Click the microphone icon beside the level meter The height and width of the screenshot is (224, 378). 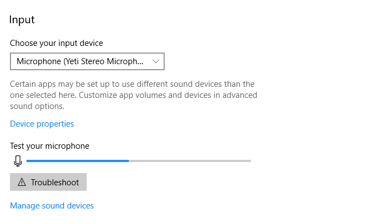[x=18, y=161]
